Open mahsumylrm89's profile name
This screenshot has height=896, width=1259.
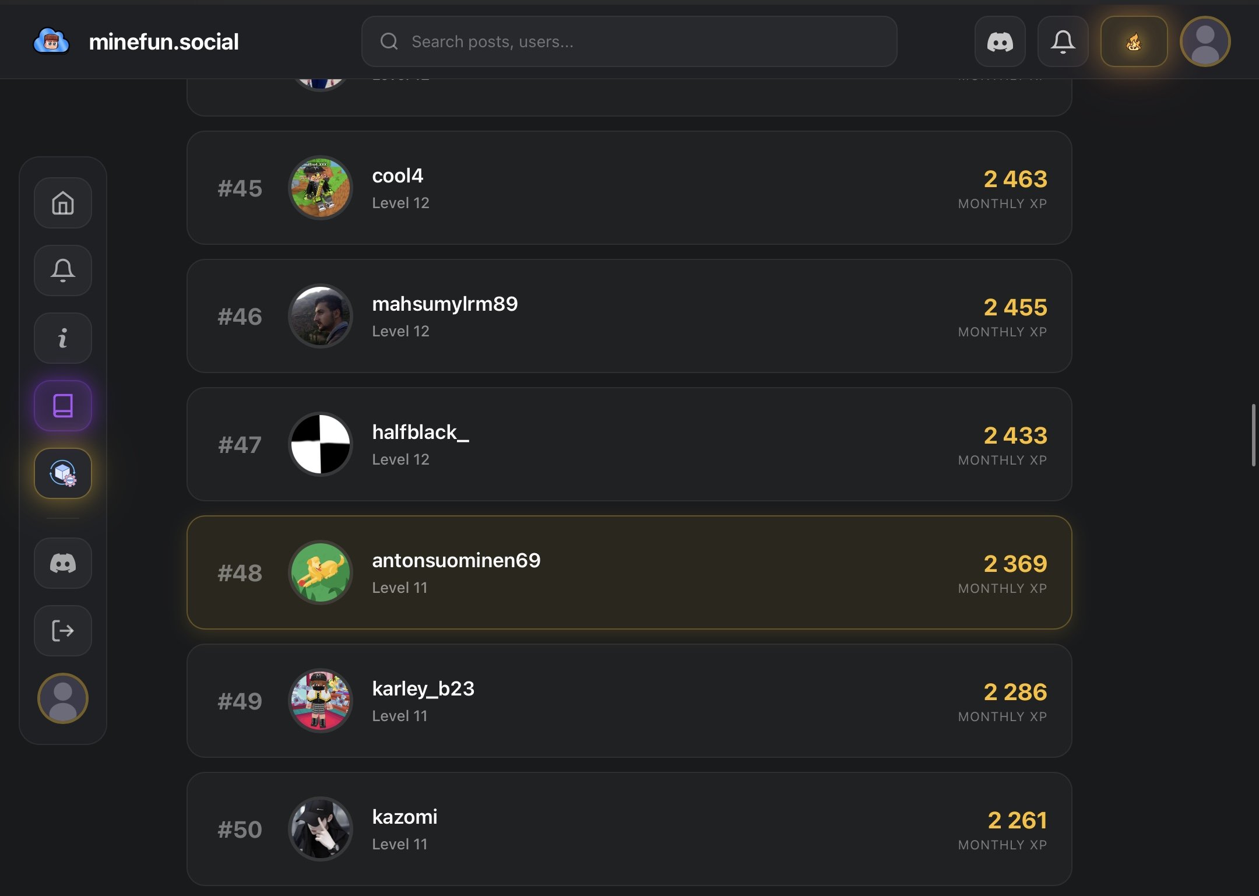(x=445, y=304)
